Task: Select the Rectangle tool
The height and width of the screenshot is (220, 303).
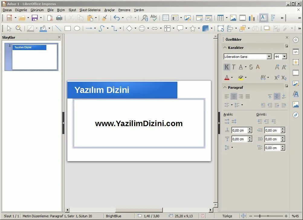Action: [x=68, y=29]
